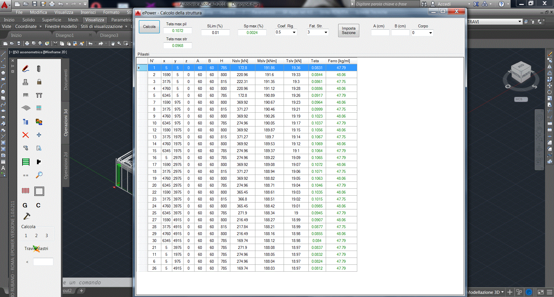Click the help question mark icon
The width and height of the screenshot is (554, 297).
pyautogui.click(x=501, y=4)
